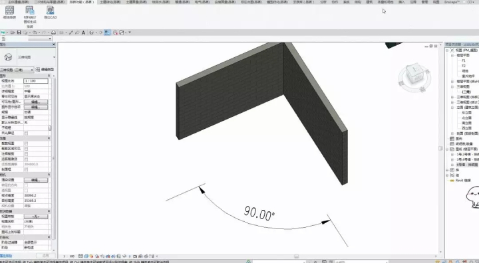479x263 pixels.
Task: Click the default 3D view icon
Action: (91, 33)
